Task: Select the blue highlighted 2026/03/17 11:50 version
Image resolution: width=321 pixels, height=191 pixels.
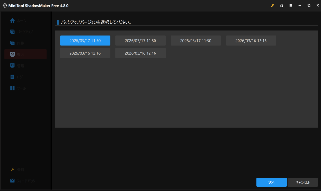Action: pyautogui.click(x=85, y=41)
